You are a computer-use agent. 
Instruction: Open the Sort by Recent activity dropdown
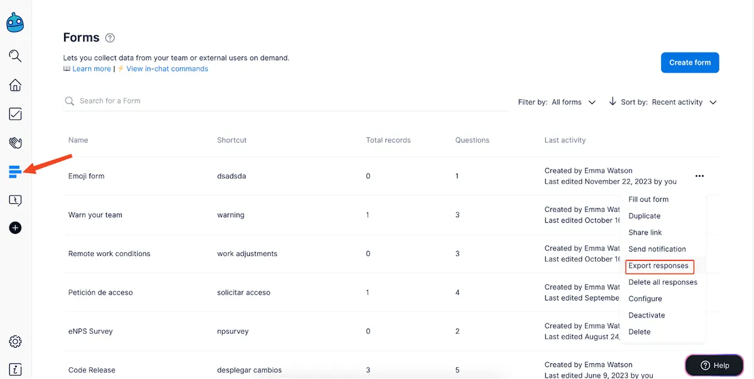684,102
